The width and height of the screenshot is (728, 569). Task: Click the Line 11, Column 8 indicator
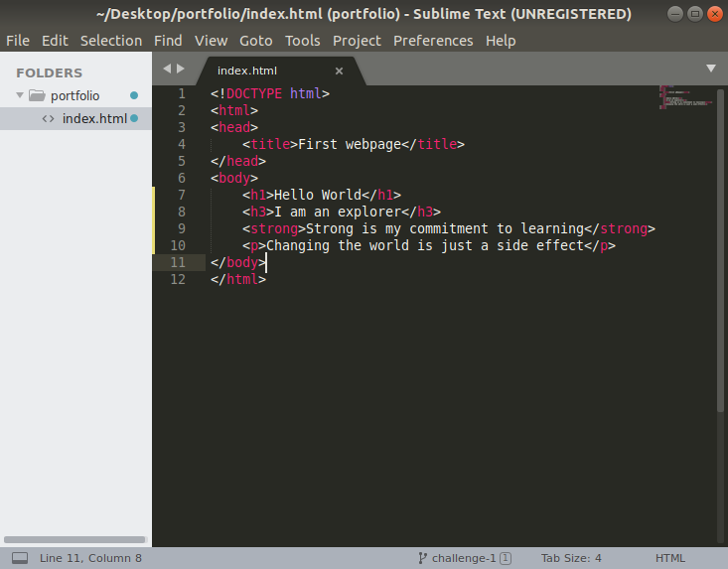[x=90, y=558]
